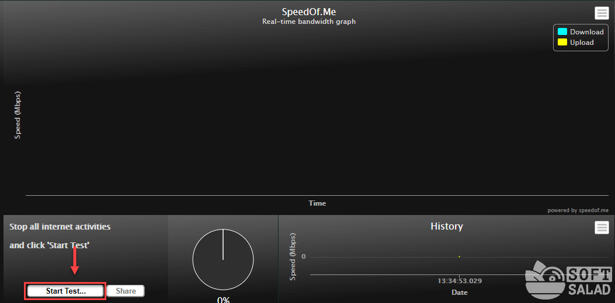Click the yellow Upload legend swatch

click(562, 43)
